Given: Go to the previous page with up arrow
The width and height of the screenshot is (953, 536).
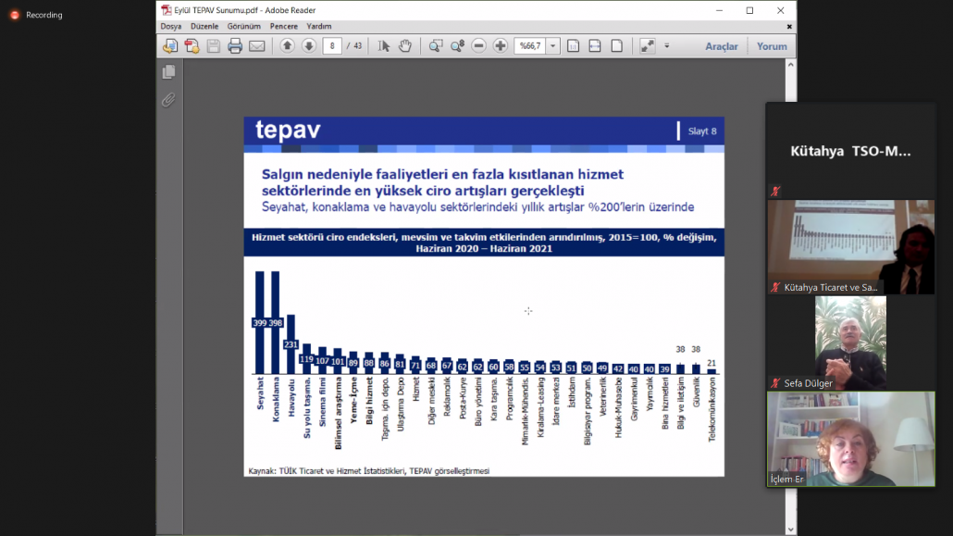Looking at the screenshot, I should click(x=288, y=46).
